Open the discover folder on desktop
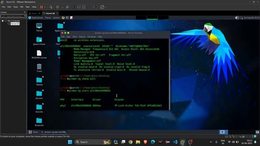Viewport: 260px width, 146px height. point(39,95)
